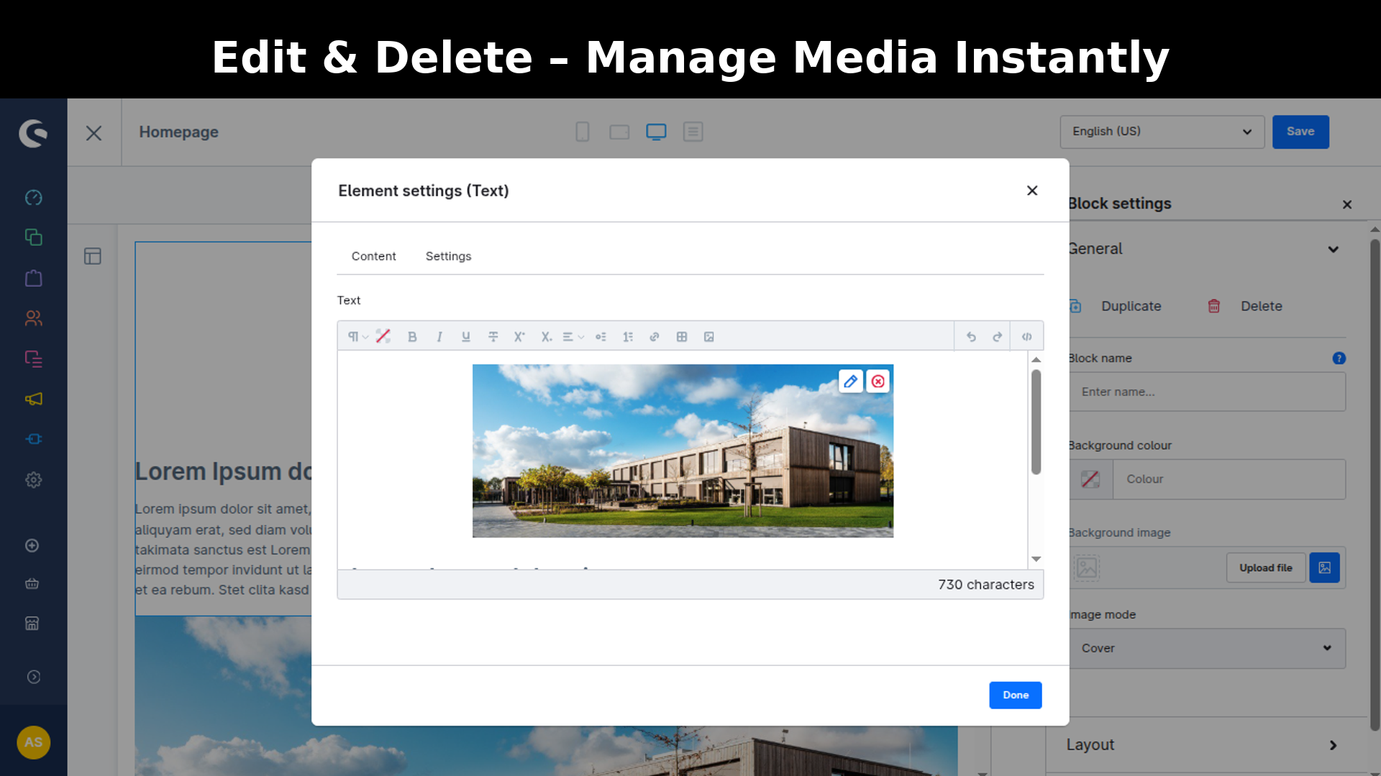Click the editor scroll up arrow

(1036, 359)
